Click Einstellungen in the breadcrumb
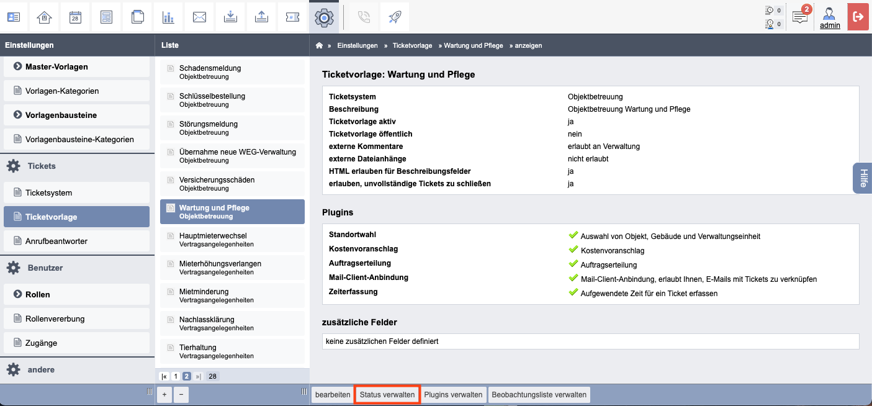 (357, 46)
